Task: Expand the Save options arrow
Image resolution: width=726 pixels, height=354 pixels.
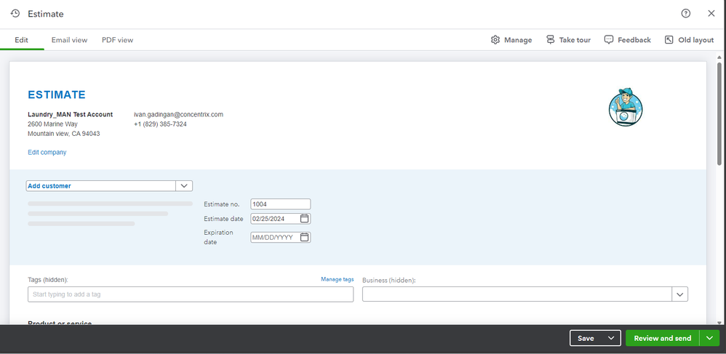Action: (x=611, y=338)
